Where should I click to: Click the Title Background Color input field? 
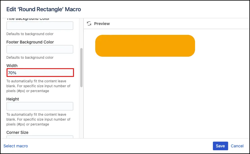[x=40, y=26]
